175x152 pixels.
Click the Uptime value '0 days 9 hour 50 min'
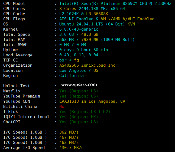84,50
